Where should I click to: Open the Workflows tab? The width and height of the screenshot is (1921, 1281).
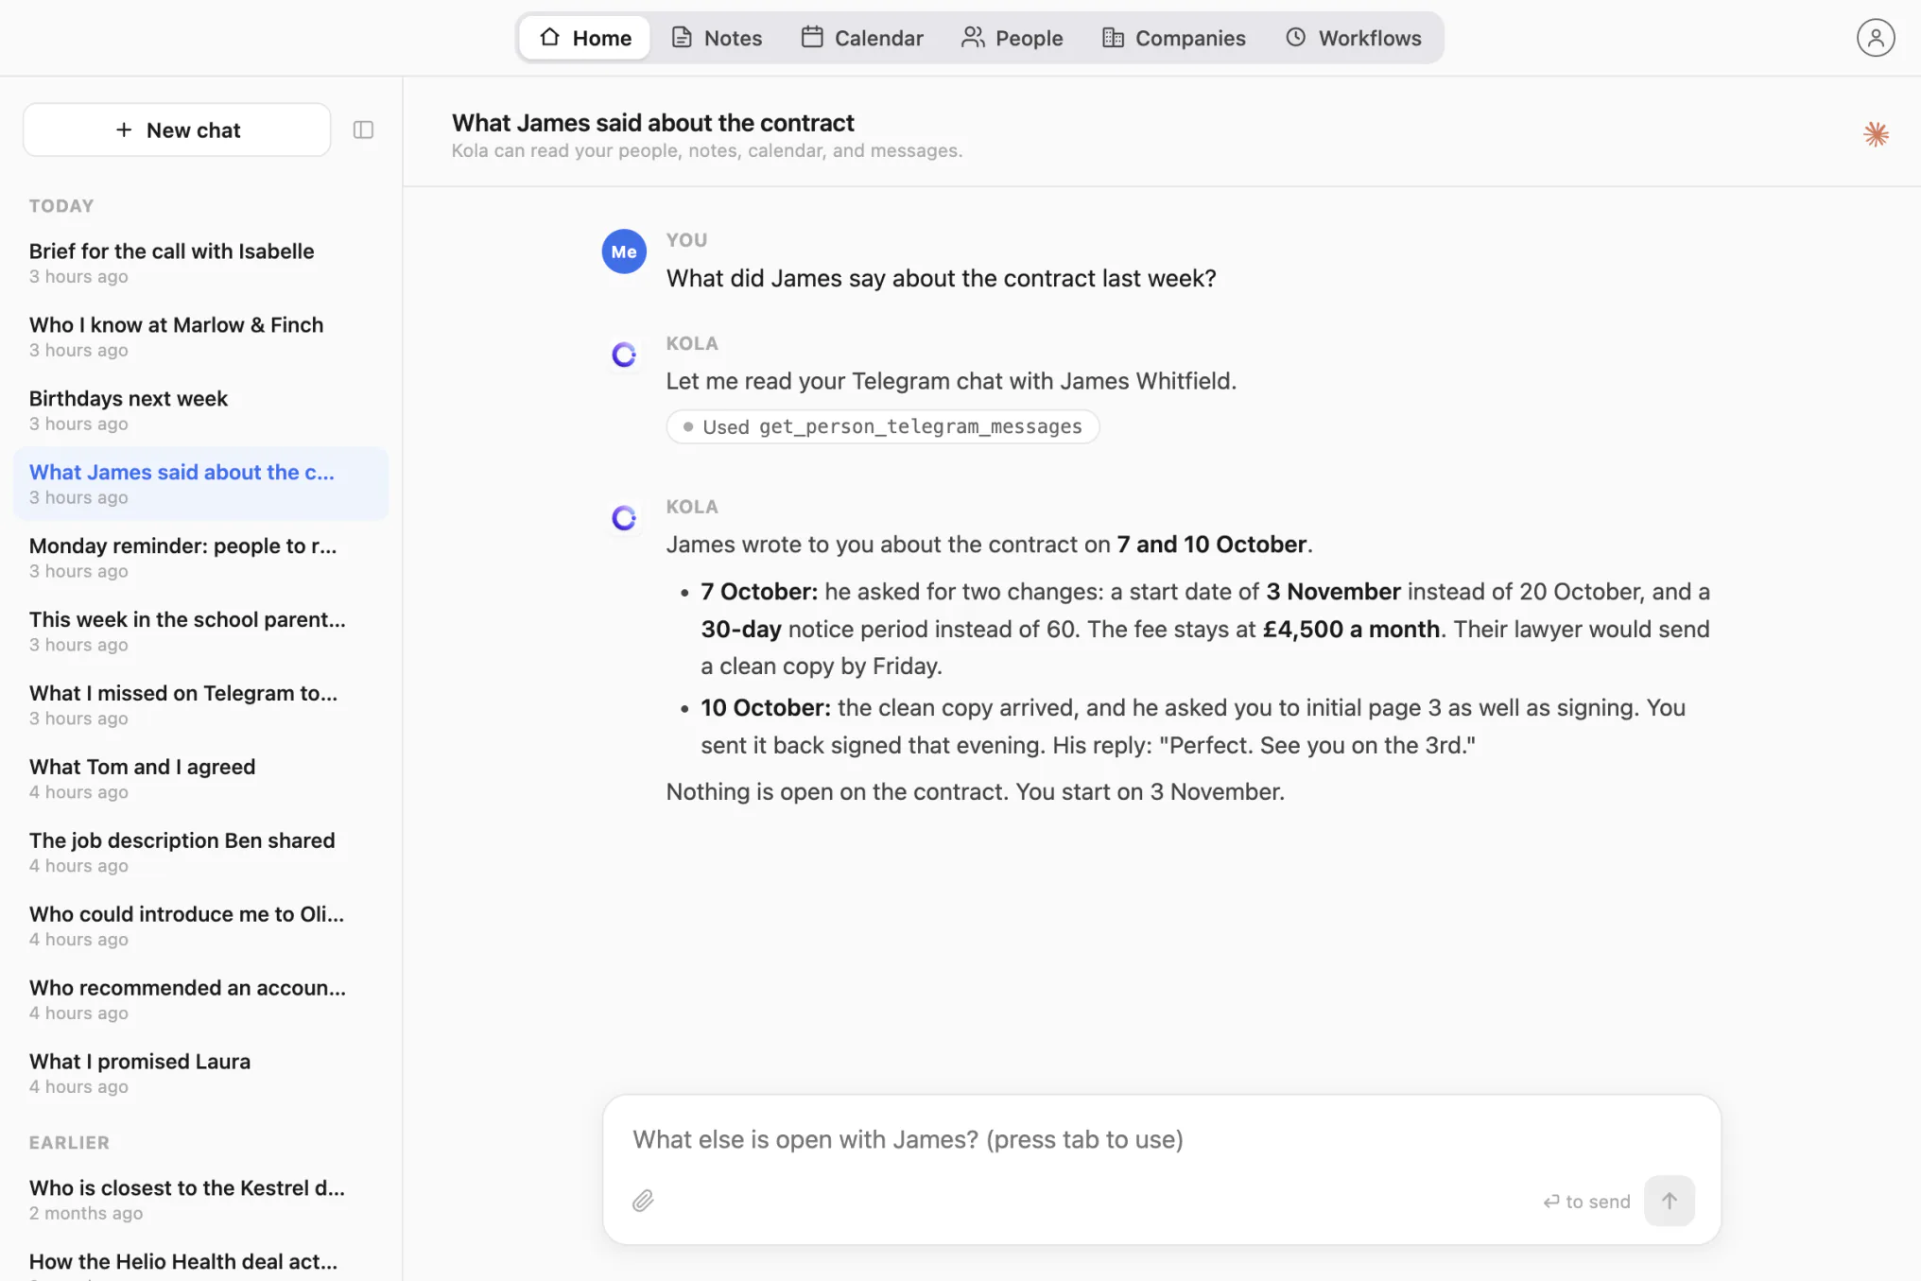point(1353,38)
